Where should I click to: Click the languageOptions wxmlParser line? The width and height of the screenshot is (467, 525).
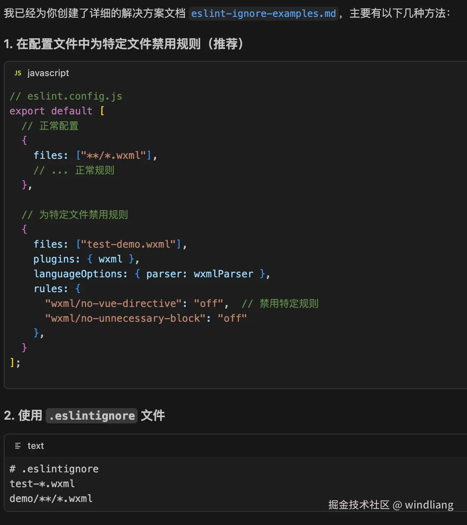[152, 274]
